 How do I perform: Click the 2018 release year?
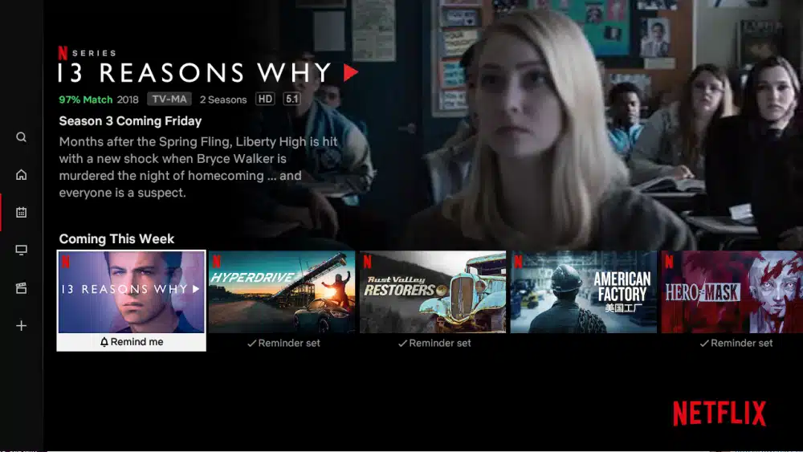click(128, 100)
